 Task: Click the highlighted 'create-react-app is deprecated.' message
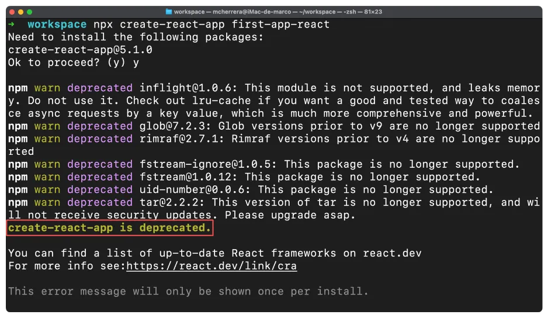109,227
